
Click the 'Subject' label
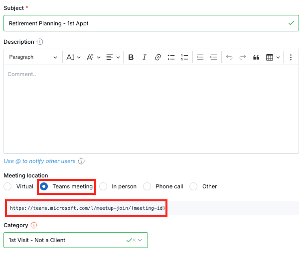pos(13,8)
